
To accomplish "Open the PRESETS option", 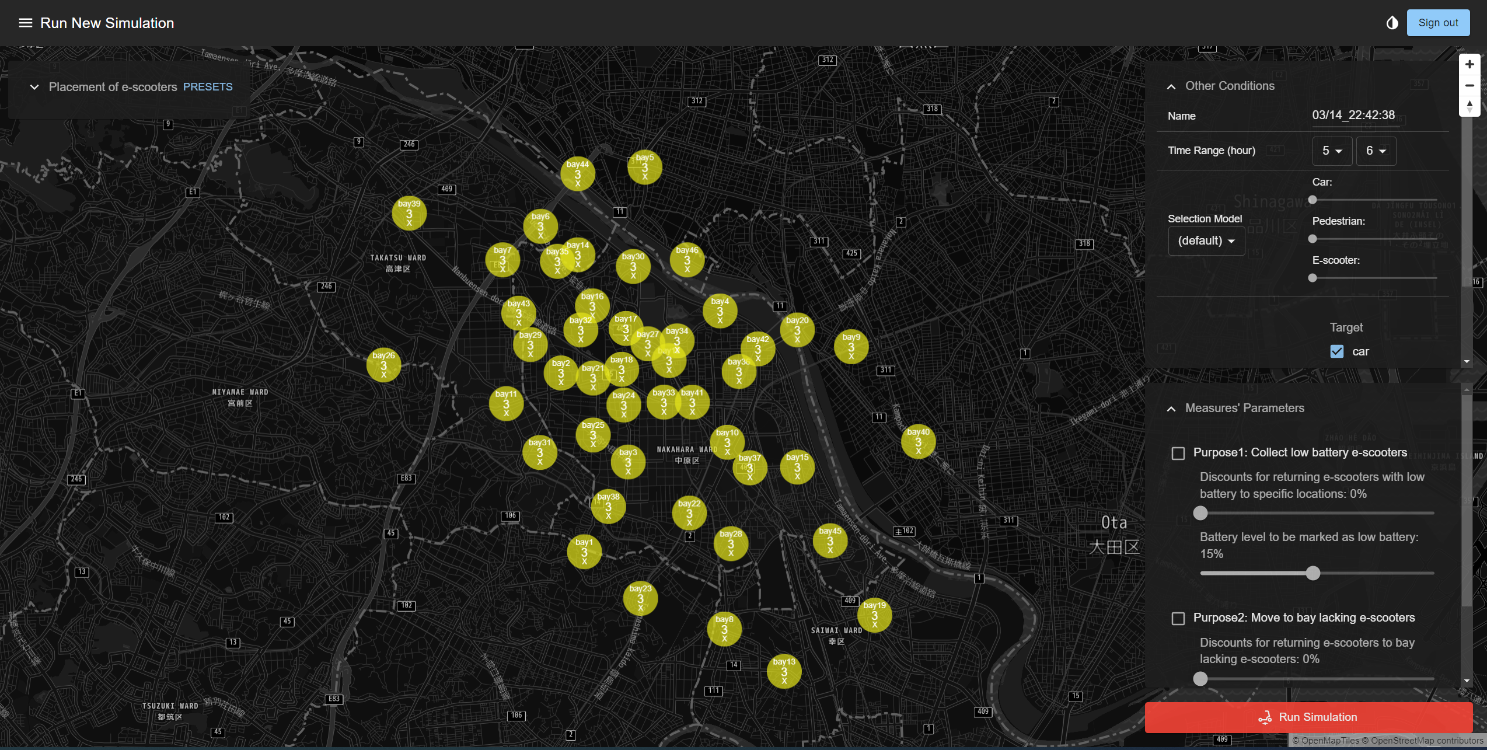I will tap(208, 87).
